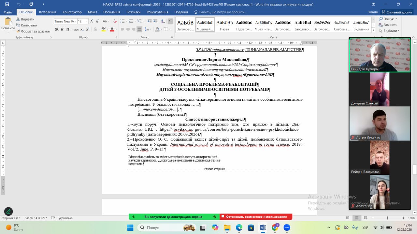Click the clear formatting eraser icon
The height and width of the screenshot is (234, 417).
[114, 21]
